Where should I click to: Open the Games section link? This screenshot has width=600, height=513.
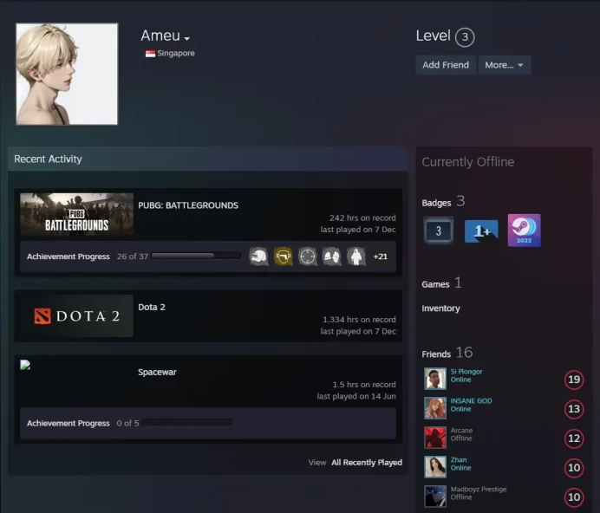435,284
